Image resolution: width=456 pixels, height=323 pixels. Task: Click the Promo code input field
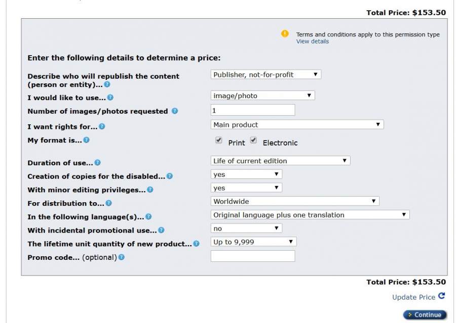(252, 256)
